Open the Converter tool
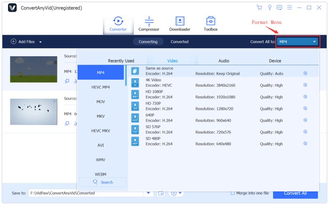This screenshot has width=329, height=205. pos(118,24)
